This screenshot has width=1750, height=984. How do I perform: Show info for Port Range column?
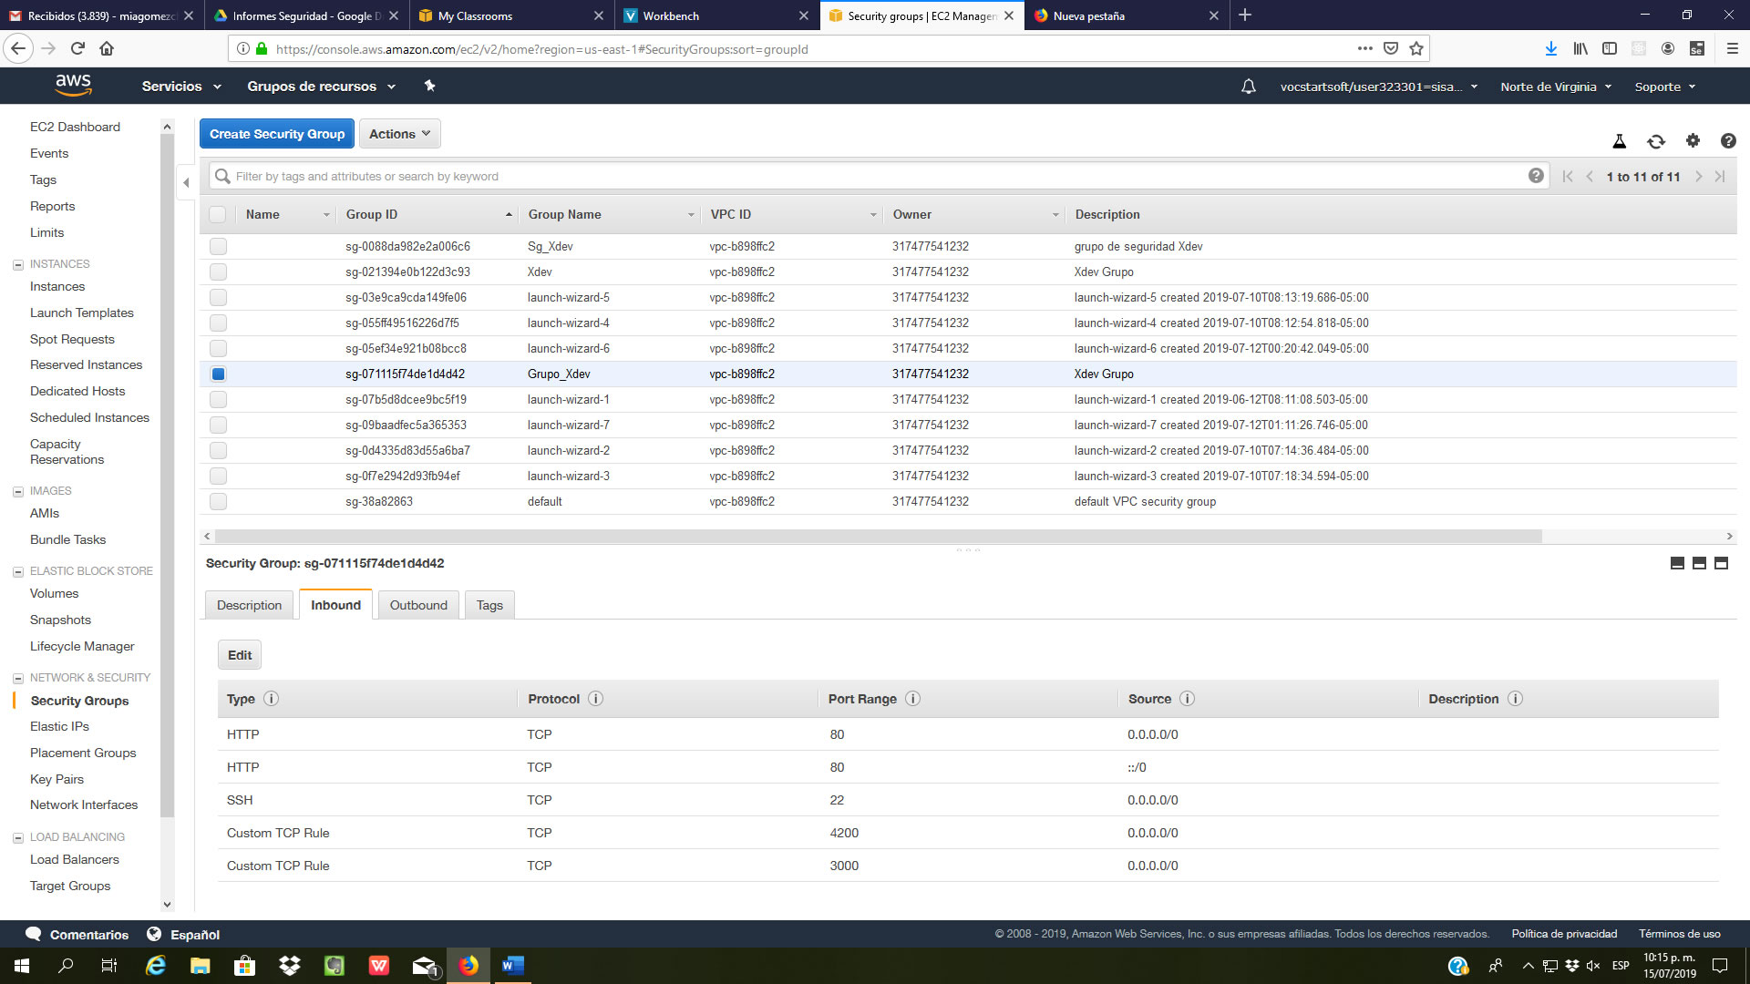[x=912, y=699]
